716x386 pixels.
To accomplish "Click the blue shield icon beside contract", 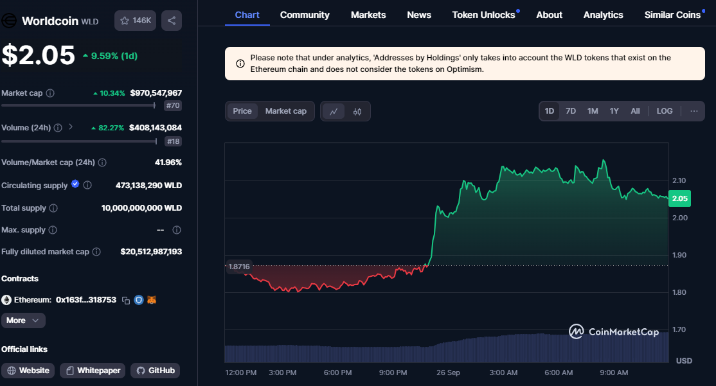I will [x=139, y=300].
